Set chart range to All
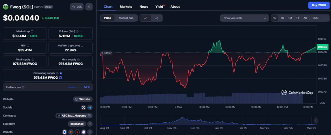This screenshot has width=331, height=135. tap(305, 18)
